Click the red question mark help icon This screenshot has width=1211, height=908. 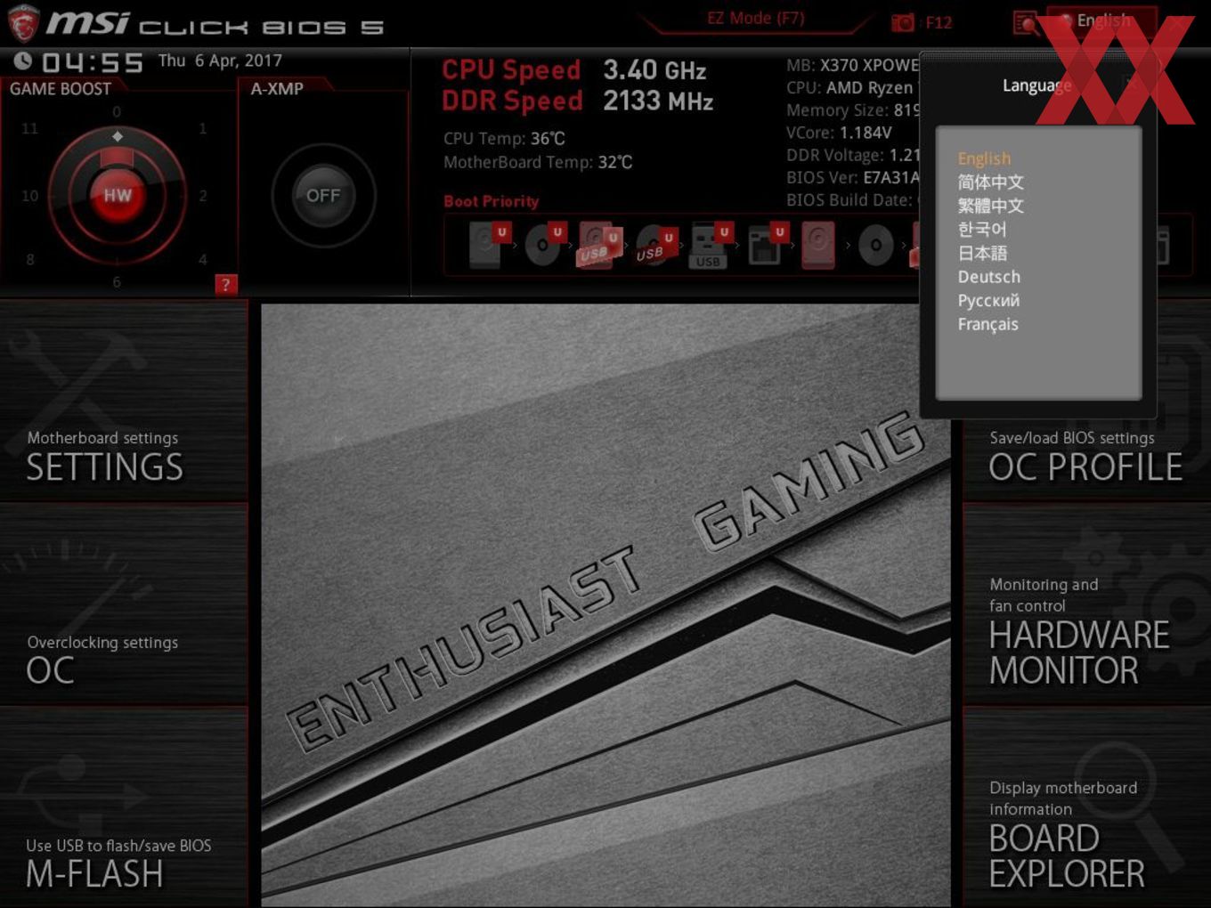point(225,285)
